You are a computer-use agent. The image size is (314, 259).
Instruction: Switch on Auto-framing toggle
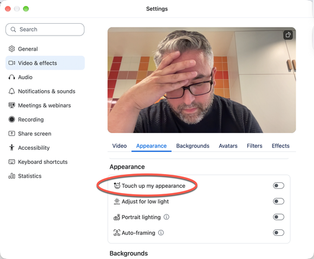278,233
